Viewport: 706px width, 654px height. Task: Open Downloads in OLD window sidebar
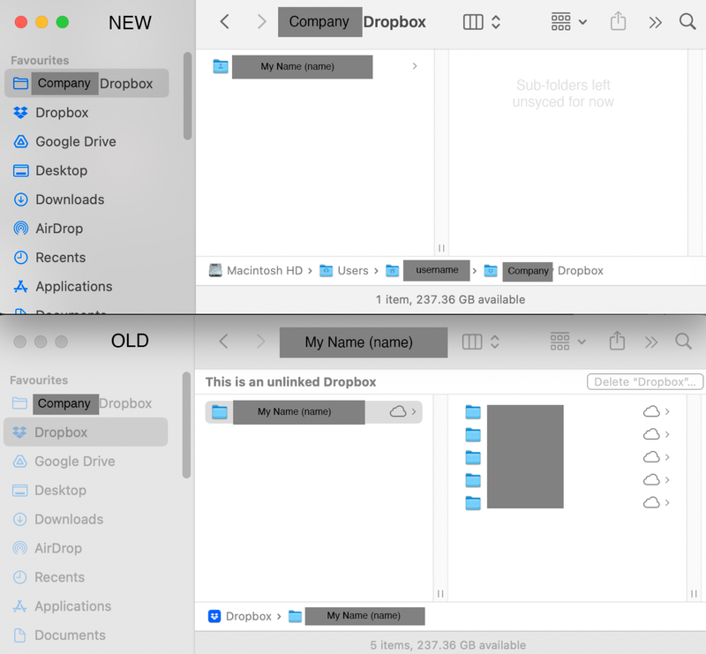(69, 519)
